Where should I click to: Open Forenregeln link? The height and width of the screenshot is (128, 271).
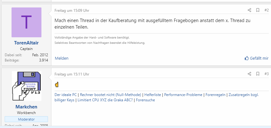[x=216, y=95]
